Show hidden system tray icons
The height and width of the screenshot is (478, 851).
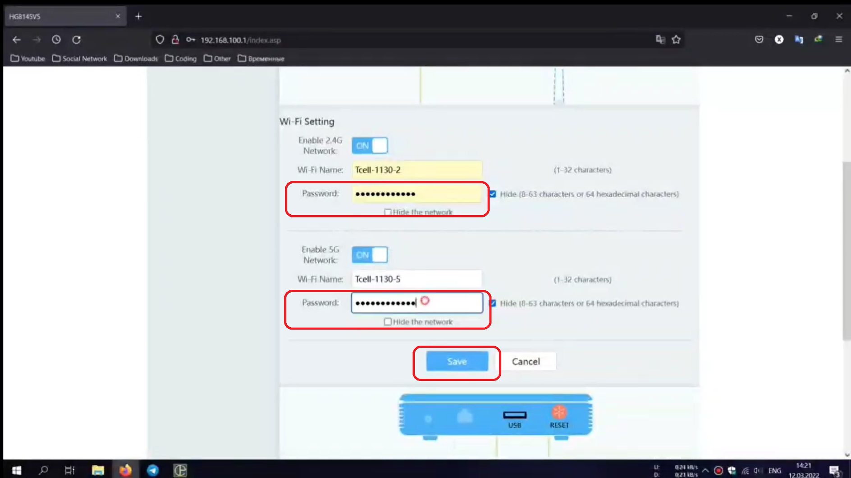pos(705,471)
